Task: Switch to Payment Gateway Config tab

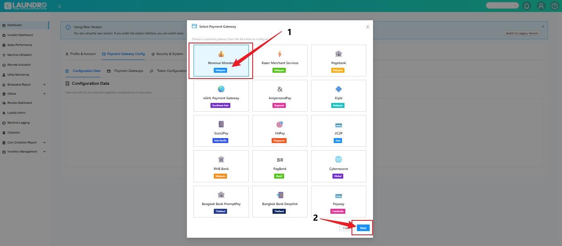Action: coord(123,54)
